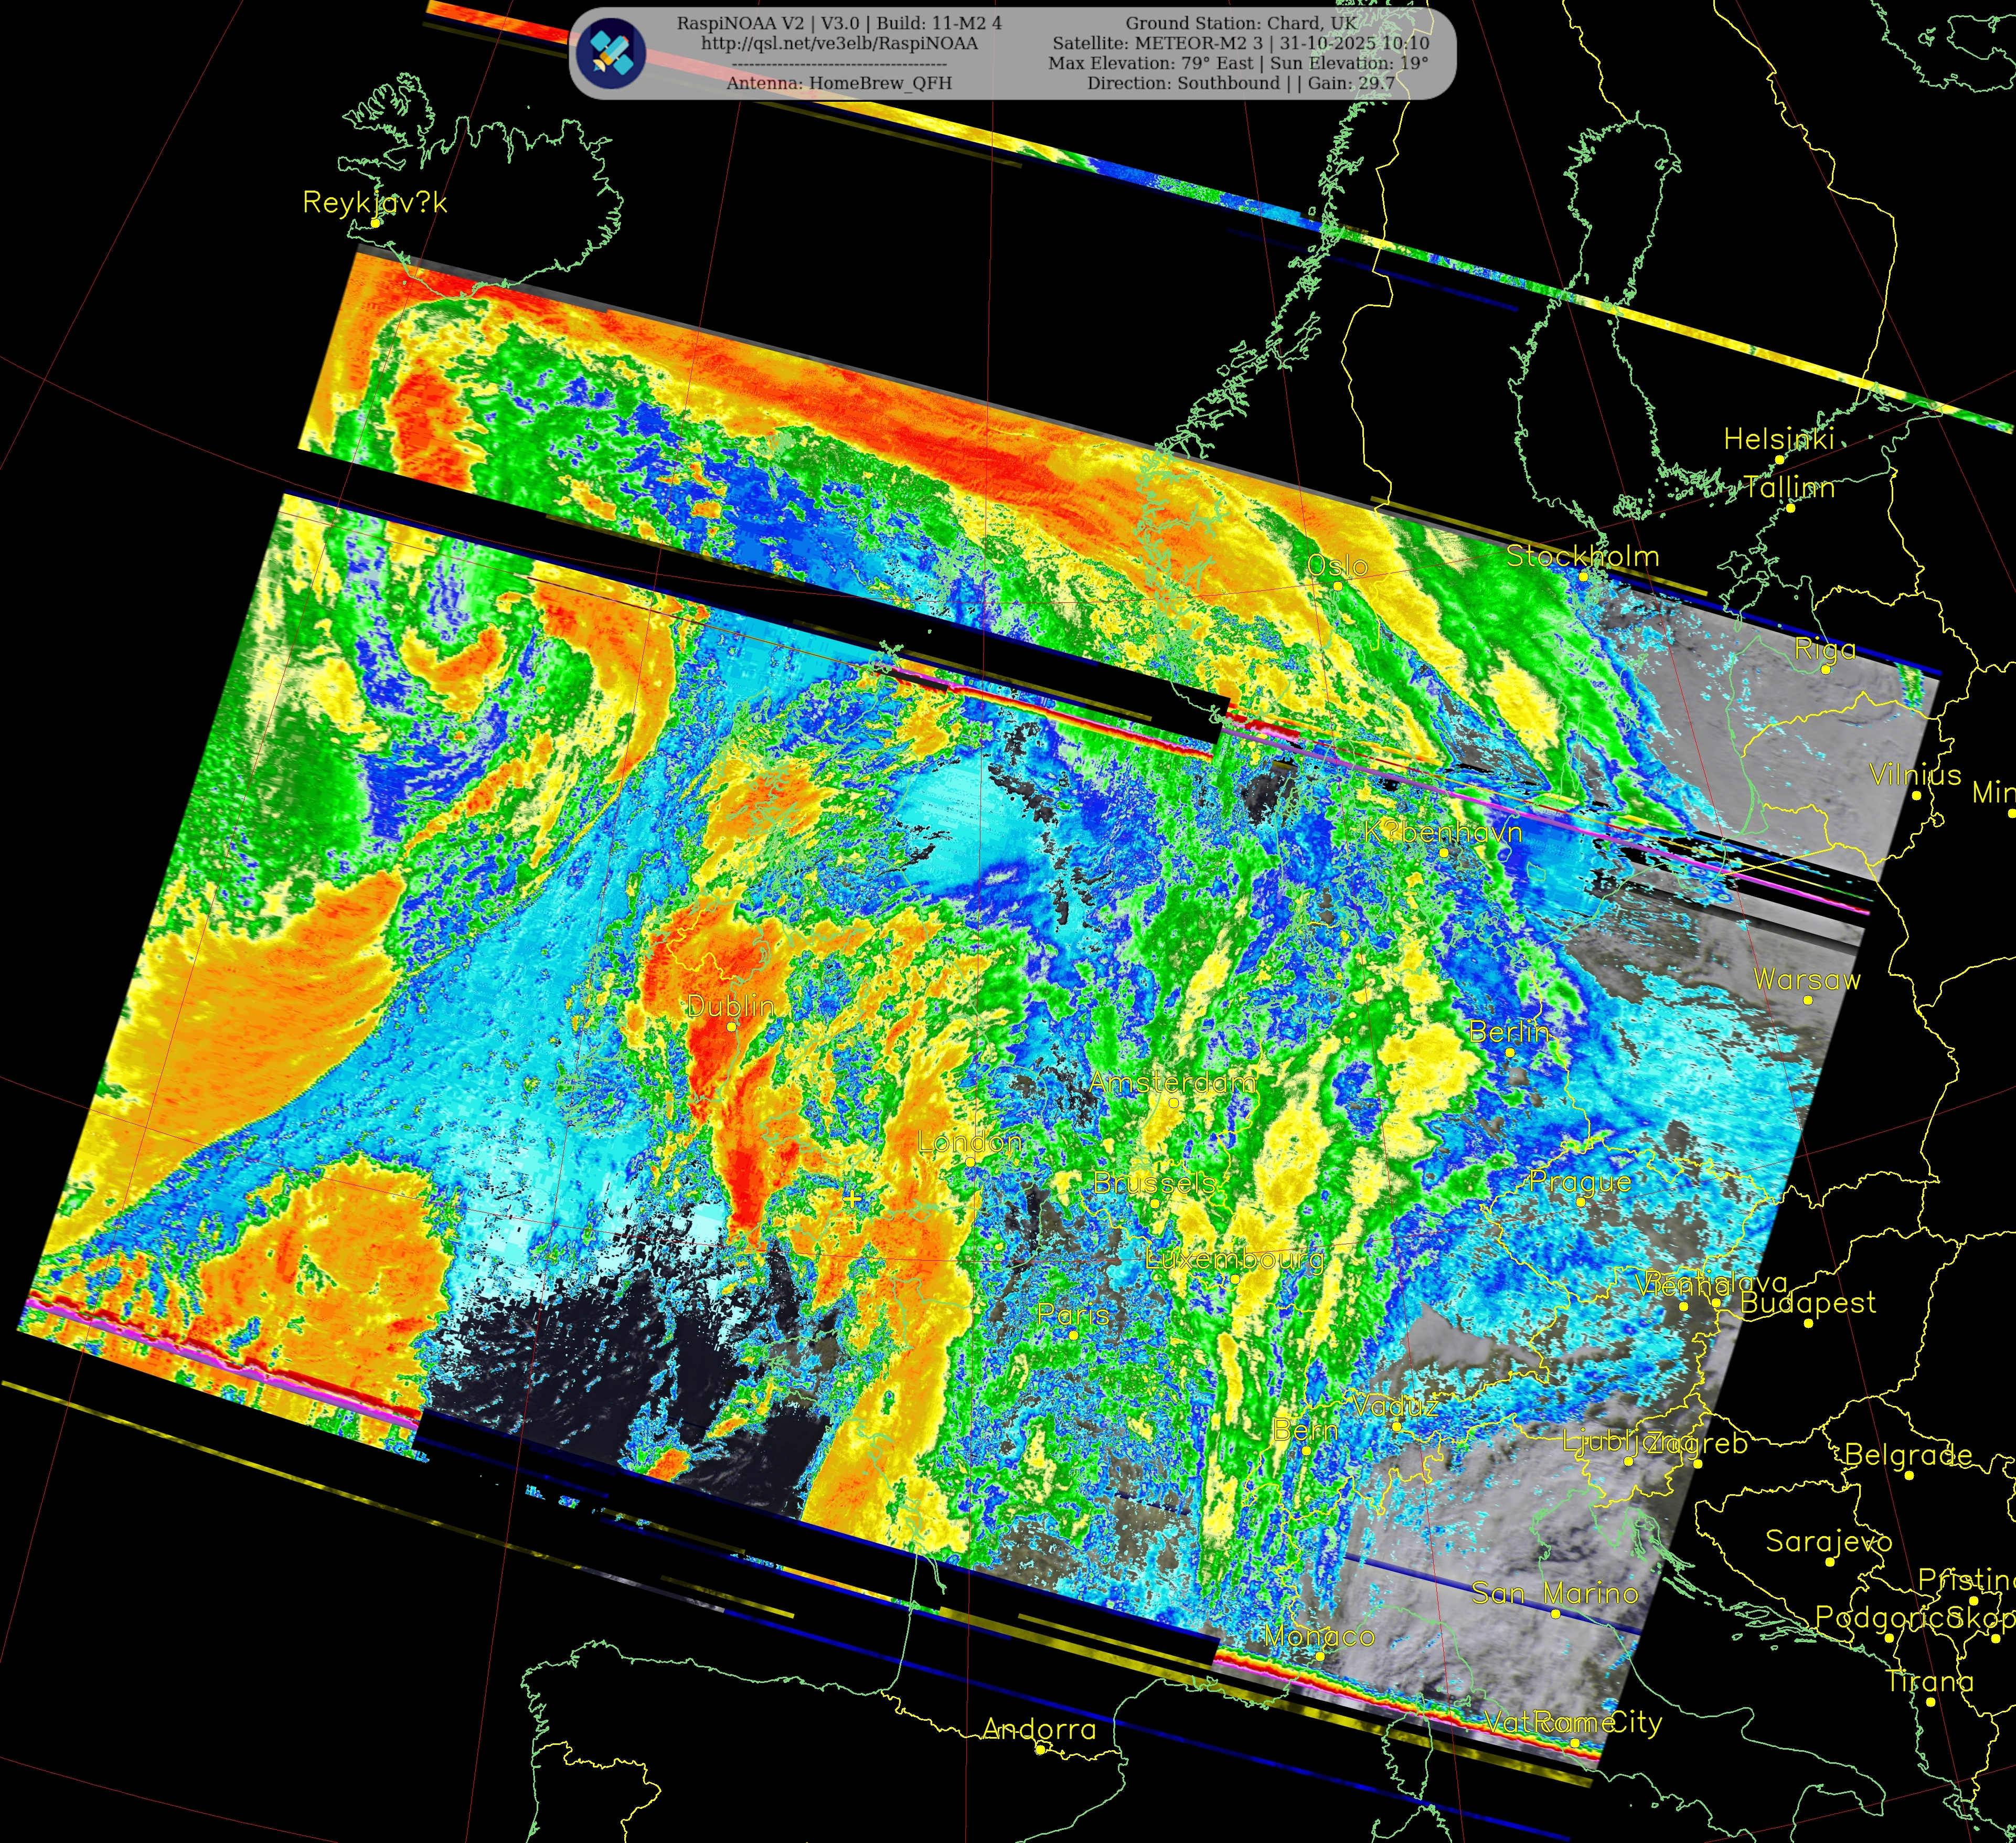This screenshot has width=2016, height=1843.
Task: Click the Warsaw map label
Action: [1807, 979]
